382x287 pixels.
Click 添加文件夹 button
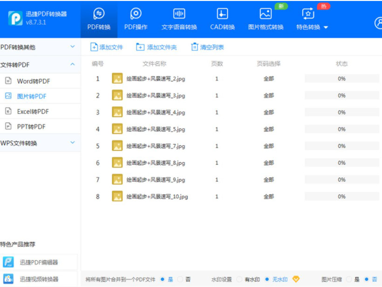(x=157, y=47)
